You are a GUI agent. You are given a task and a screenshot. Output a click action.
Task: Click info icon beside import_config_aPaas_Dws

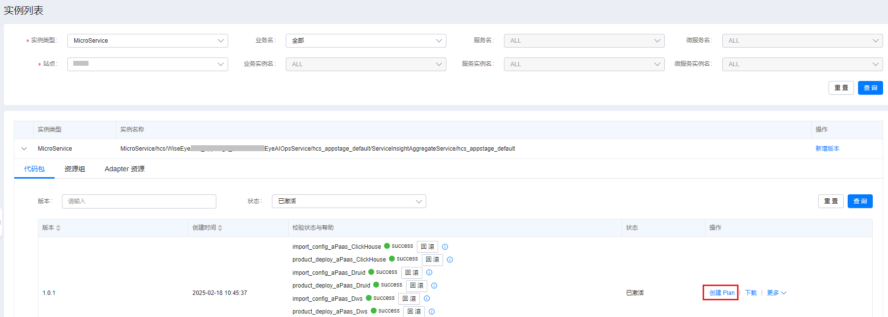427,298
